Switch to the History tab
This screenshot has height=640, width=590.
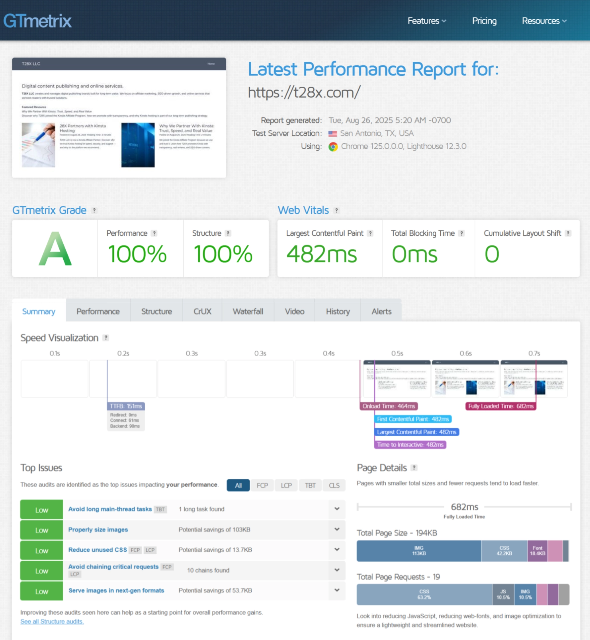(x=338, y=311)
